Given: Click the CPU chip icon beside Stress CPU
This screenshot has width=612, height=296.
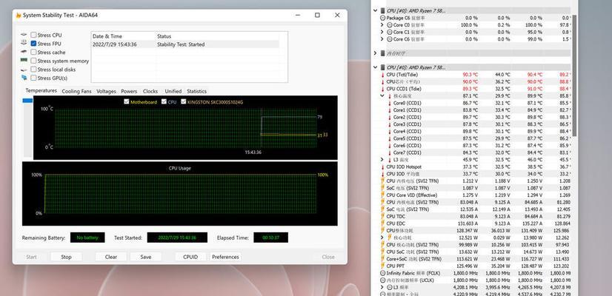Looking at the screenshot, I should pyautogui.click(x=24, y=35).
